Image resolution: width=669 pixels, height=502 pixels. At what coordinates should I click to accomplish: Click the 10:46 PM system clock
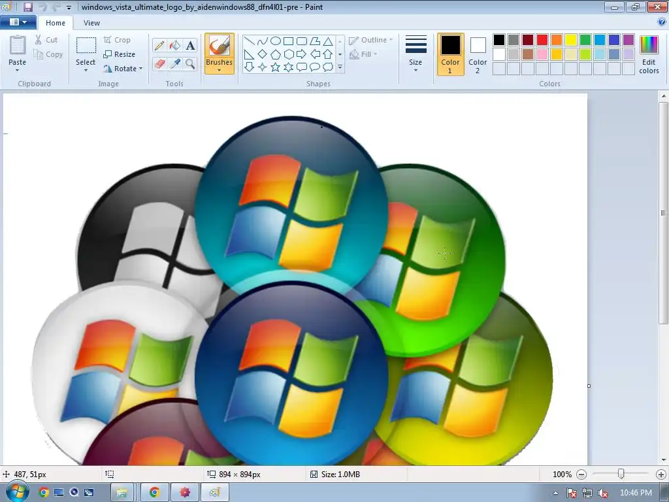tap(636, 493)
